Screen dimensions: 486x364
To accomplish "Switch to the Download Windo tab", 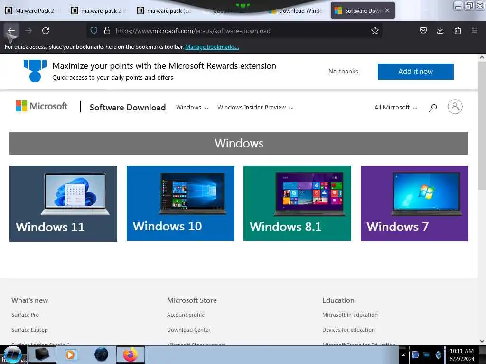I will (x=296, y=10).
